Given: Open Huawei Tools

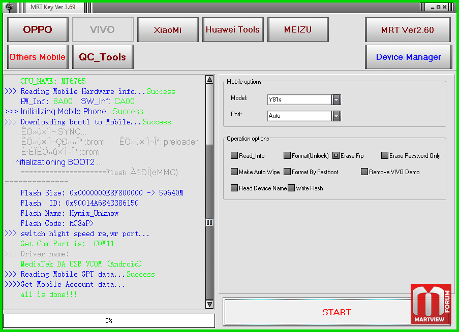Looking at the screenshot, I should coord(233,29).
